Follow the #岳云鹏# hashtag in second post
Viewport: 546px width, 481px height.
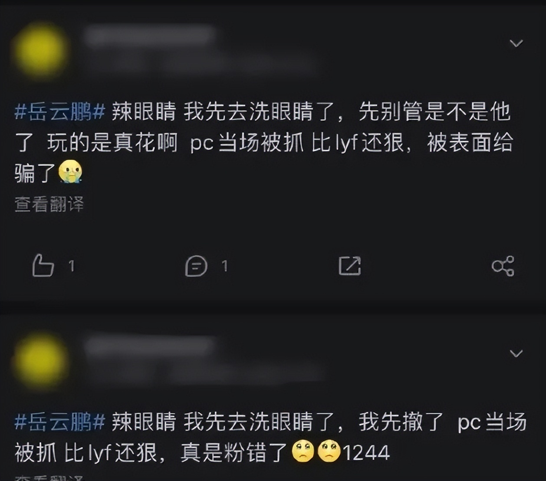tap(60, 422)
